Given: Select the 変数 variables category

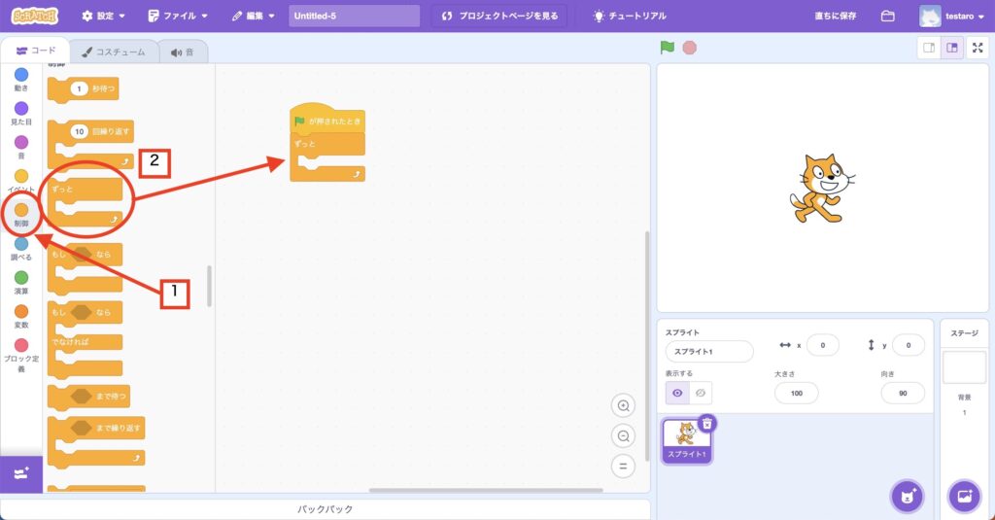Looking at the screenshot, I should point(21,316).
